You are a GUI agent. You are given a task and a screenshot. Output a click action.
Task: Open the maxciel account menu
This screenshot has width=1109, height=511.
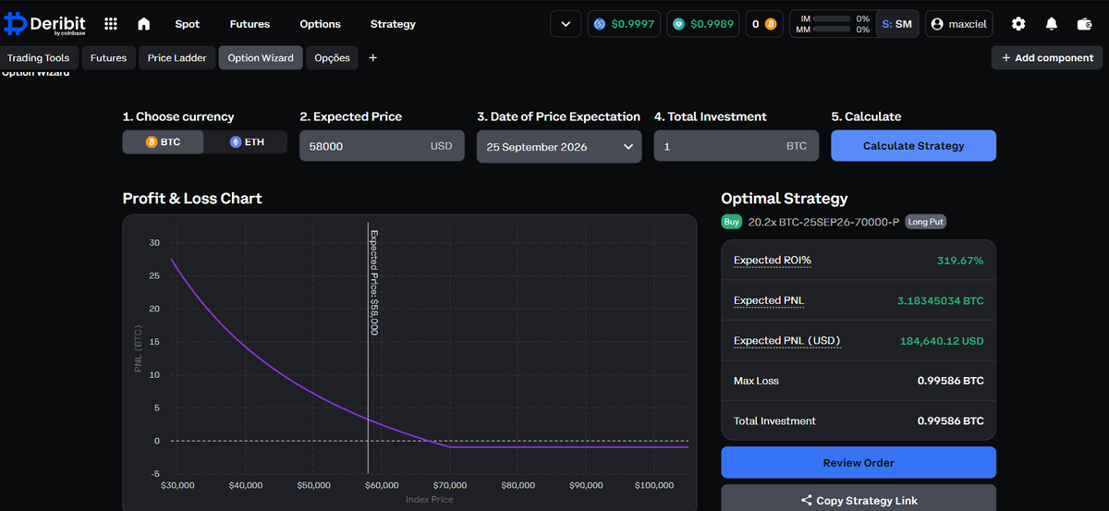point(960,24)
